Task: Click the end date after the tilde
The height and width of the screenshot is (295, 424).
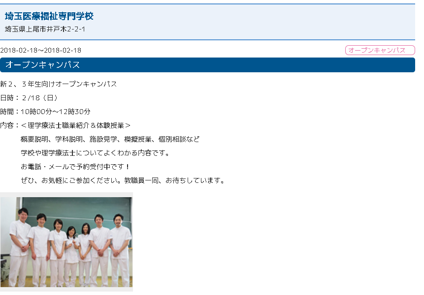Action: (x=63, y=50)
